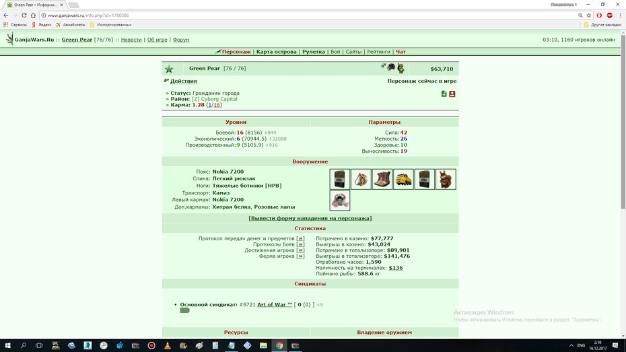Expand the Протоколы боёв link arrow
626x352 pixels.
(301, 244)
